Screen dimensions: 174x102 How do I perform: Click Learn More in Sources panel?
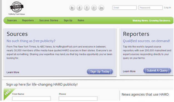tap(13, 72)
